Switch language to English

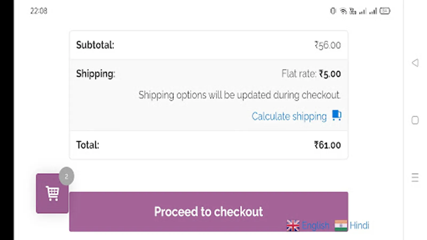coord(315,226)
